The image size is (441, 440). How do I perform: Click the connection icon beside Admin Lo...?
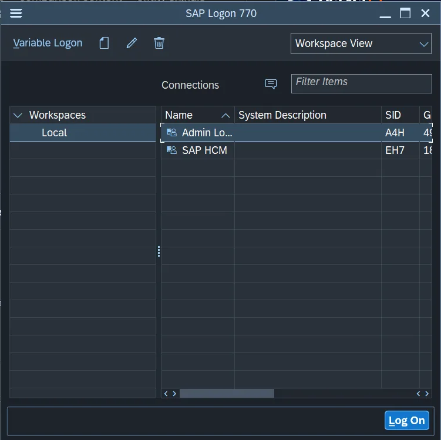pos(171,132)
